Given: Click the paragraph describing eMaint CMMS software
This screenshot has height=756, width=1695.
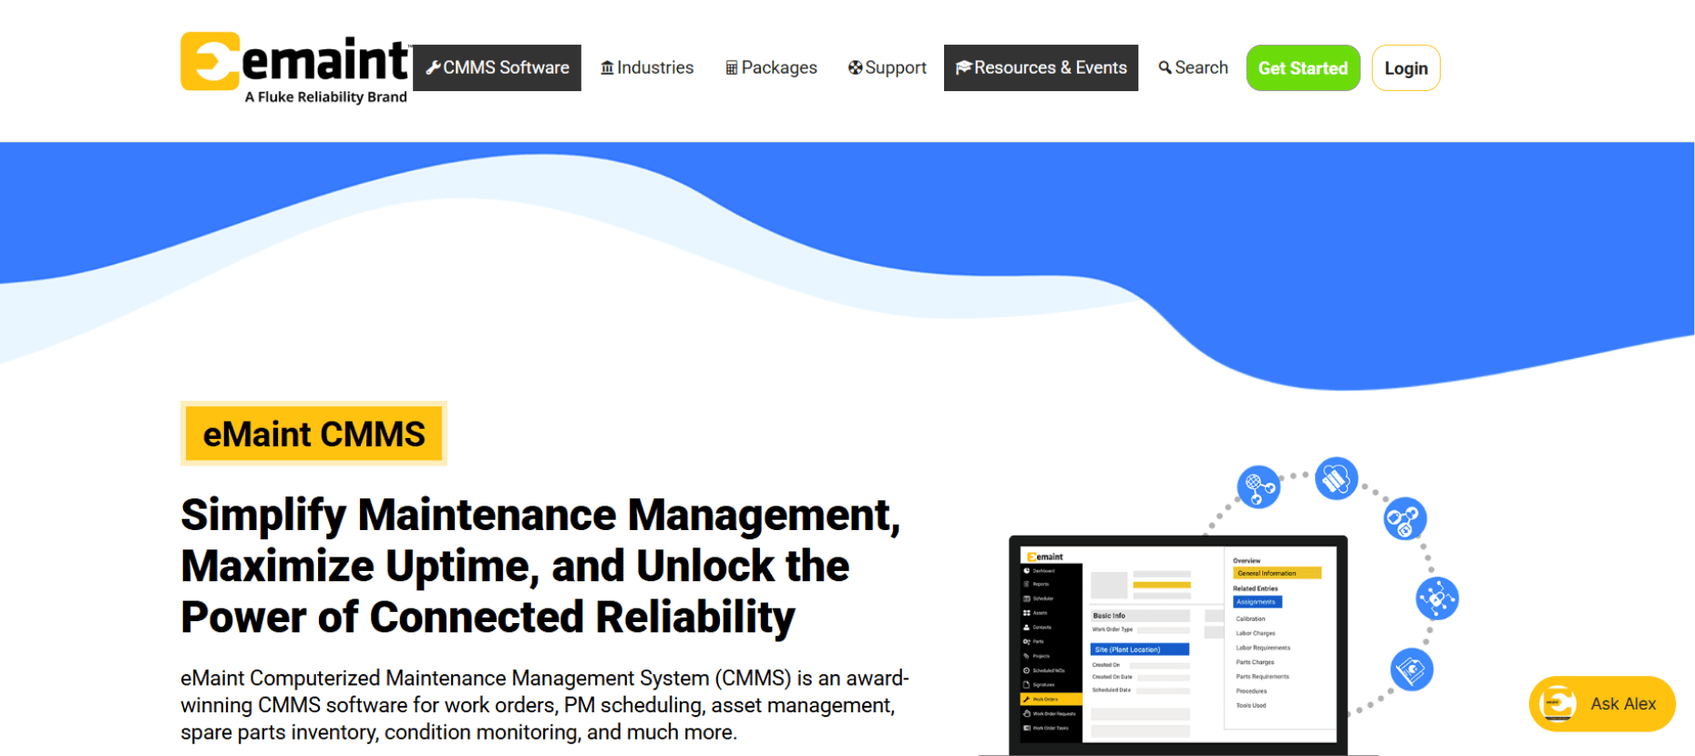Looking at the screenshot, I should point(545,705).
